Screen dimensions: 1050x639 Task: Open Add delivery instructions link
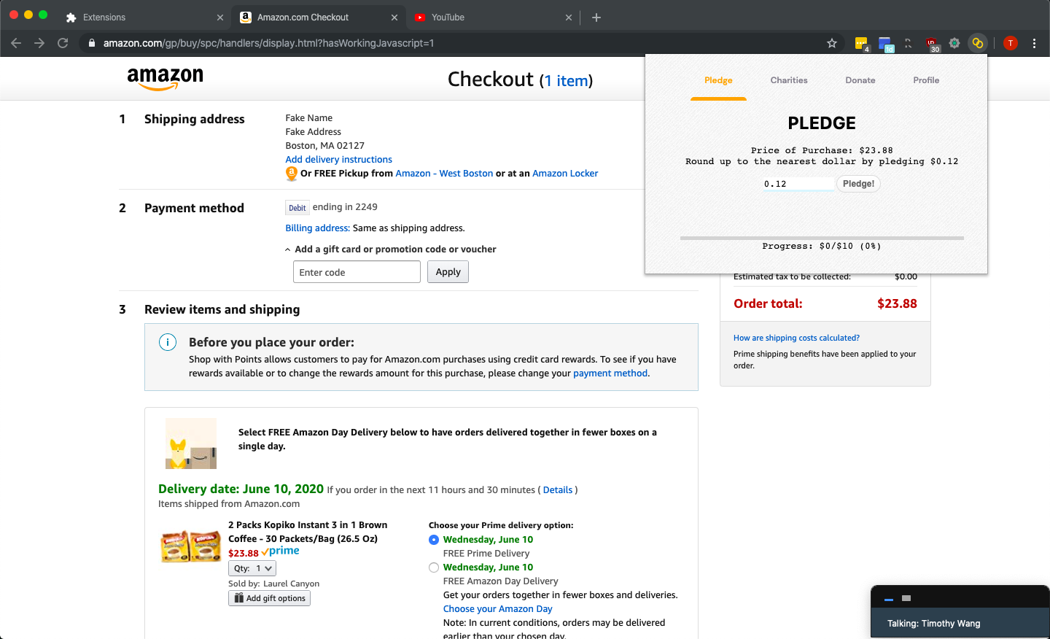click(x=338, y=160)
